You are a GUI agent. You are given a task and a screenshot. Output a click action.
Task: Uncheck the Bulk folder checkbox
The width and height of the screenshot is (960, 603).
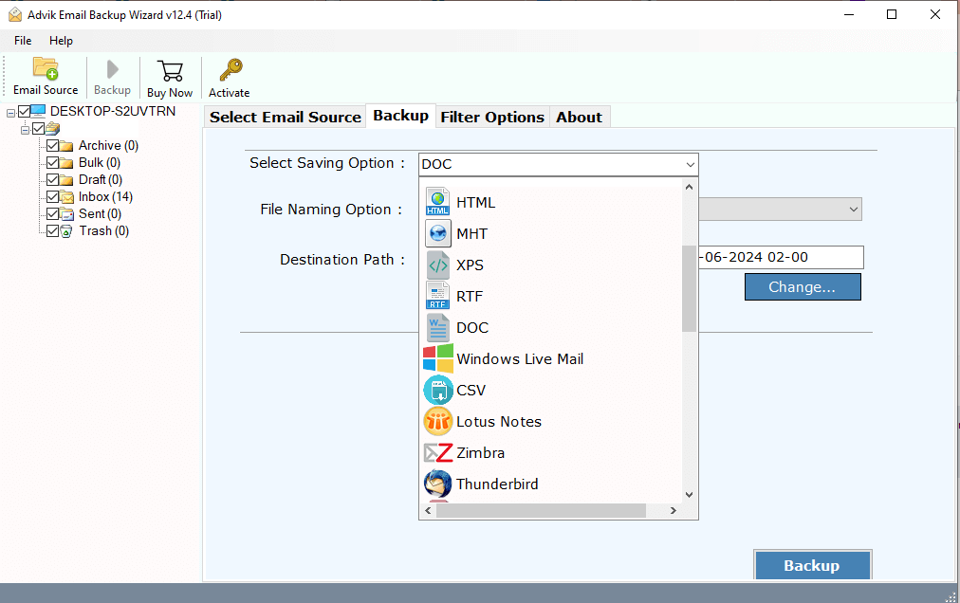pos(53,163)
